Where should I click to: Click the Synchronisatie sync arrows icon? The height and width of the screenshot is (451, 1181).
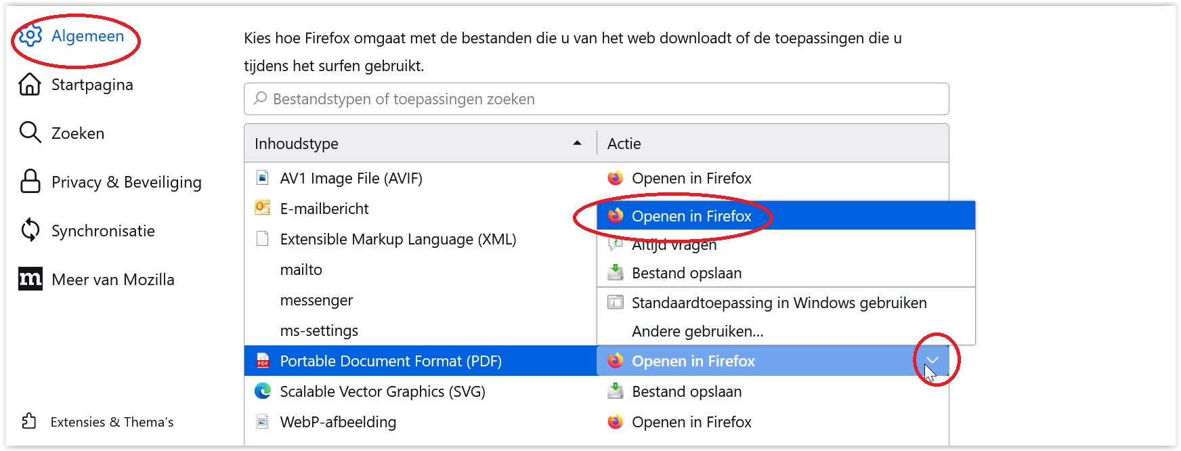[x=30, y=231]
